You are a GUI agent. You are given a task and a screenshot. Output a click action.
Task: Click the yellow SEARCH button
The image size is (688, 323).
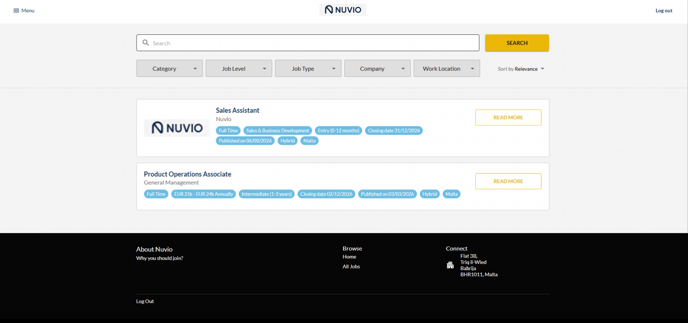[517, 43]
